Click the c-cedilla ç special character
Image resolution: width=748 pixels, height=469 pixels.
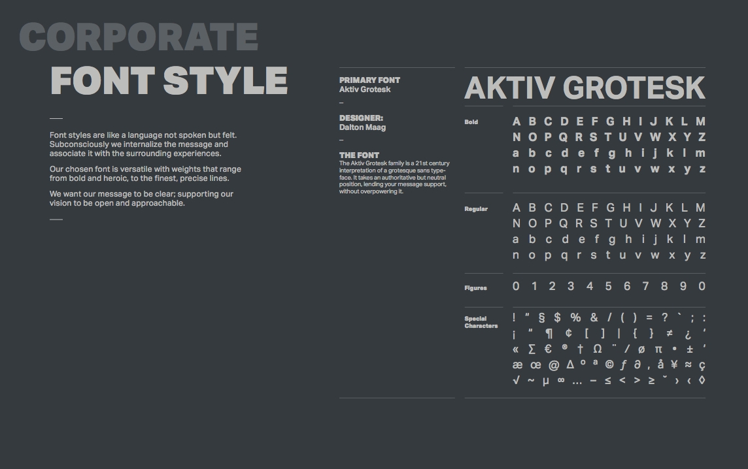(x=702, y=366)
